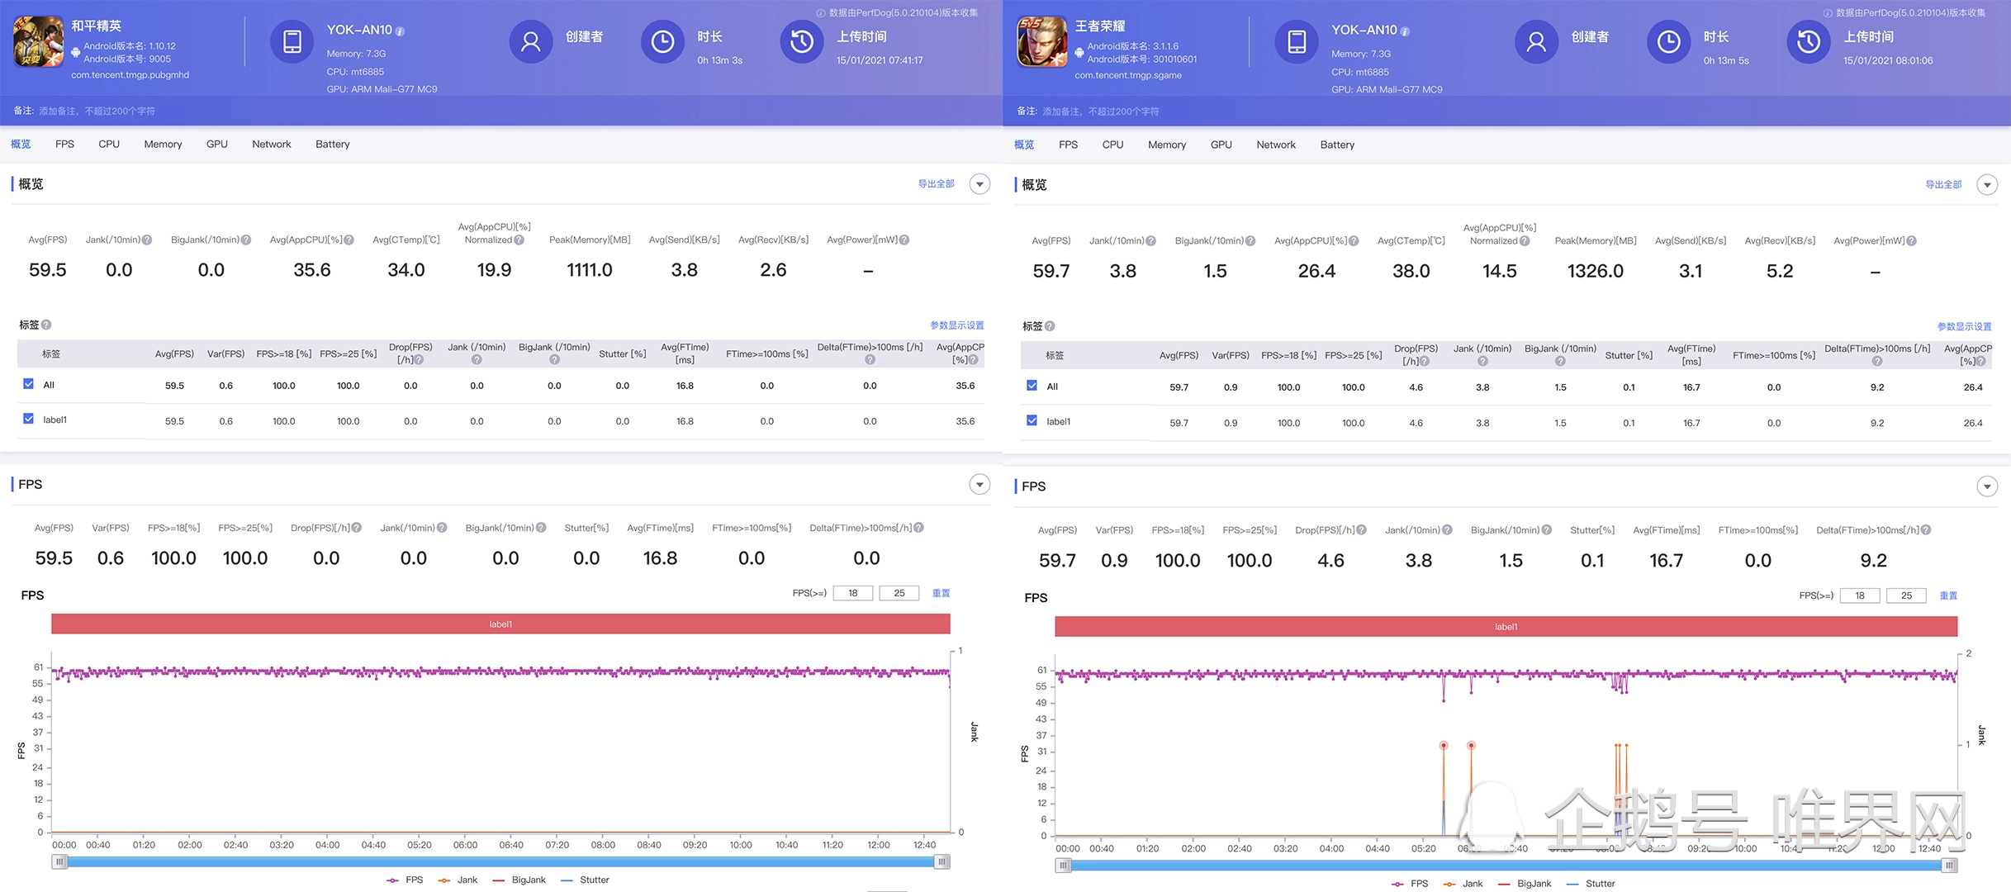Toggle the label1 checkbox in left label table
Image resolution: width=2011 pixels, height=892 pixels.
[x=29, y=419]
